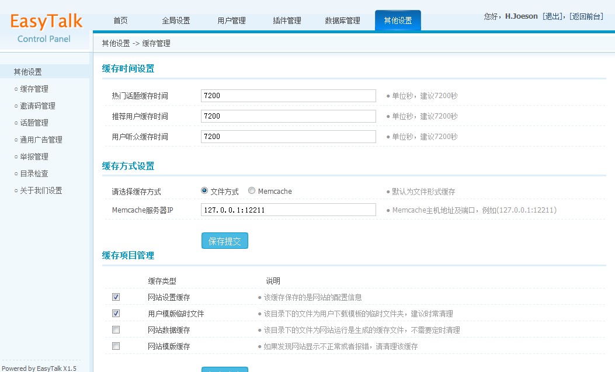
Task: Uncheck the 用户模版临时文件 checkbox
Action: tap(116, 313)
